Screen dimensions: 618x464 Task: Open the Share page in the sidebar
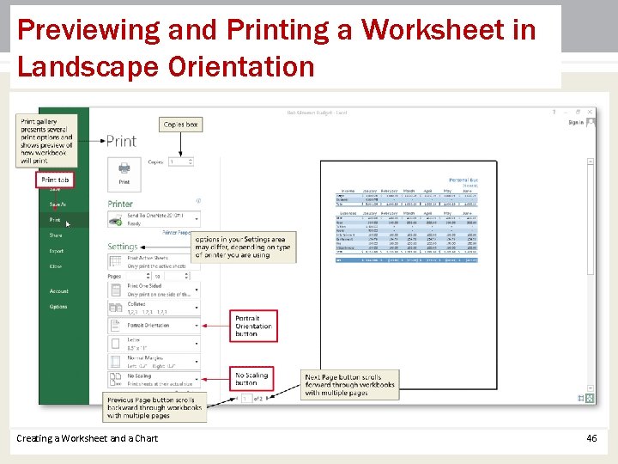tap(56, 235)
